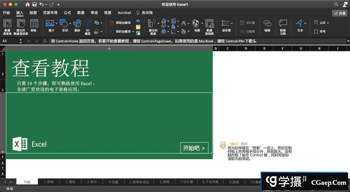This screenshot has height=192, width=350.
Task: Click the 共享 (Share) button
Action: (x=340, y=13)
